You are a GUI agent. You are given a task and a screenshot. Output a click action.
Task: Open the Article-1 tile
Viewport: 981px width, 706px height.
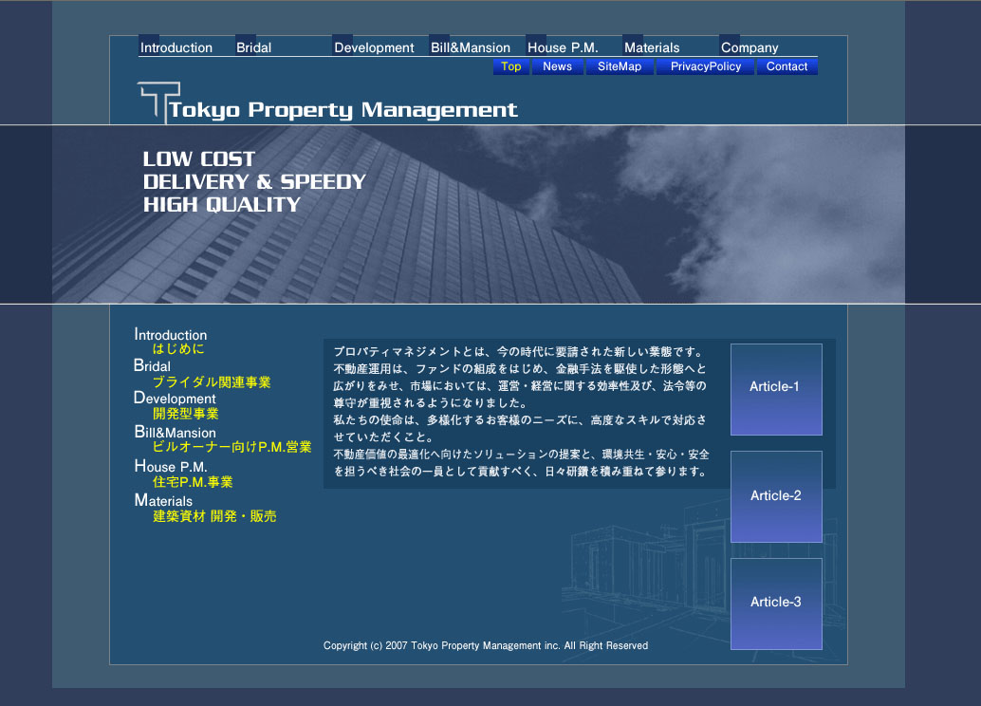coord(775,388)
